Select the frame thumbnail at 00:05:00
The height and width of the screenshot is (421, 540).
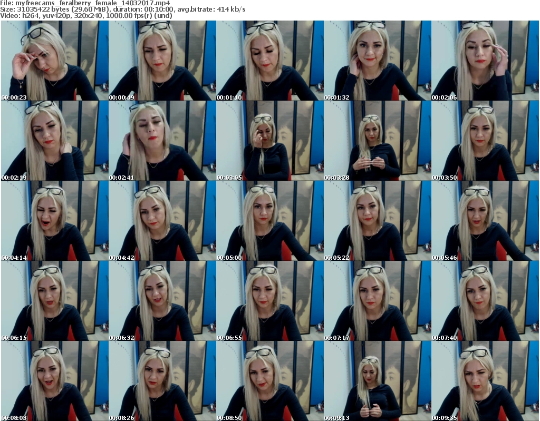tap(270, 221)
